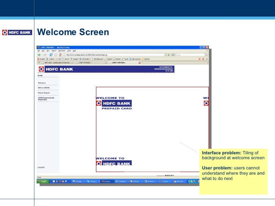
Task: Click the HOME link in sidebar
Action: 40,75
